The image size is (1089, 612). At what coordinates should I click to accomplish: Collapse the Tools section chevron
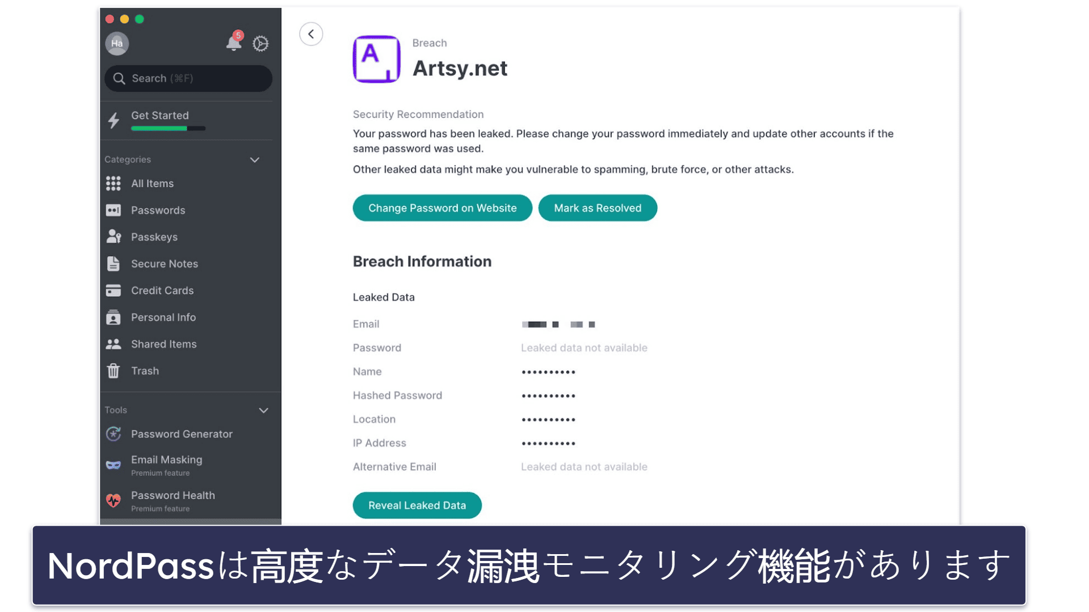(x=263, y=410)
